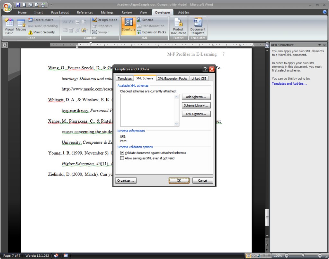Open the Quick Access Toolbar customize dropdown
Screen dimensions: 329x259
[x=51, y=5]
